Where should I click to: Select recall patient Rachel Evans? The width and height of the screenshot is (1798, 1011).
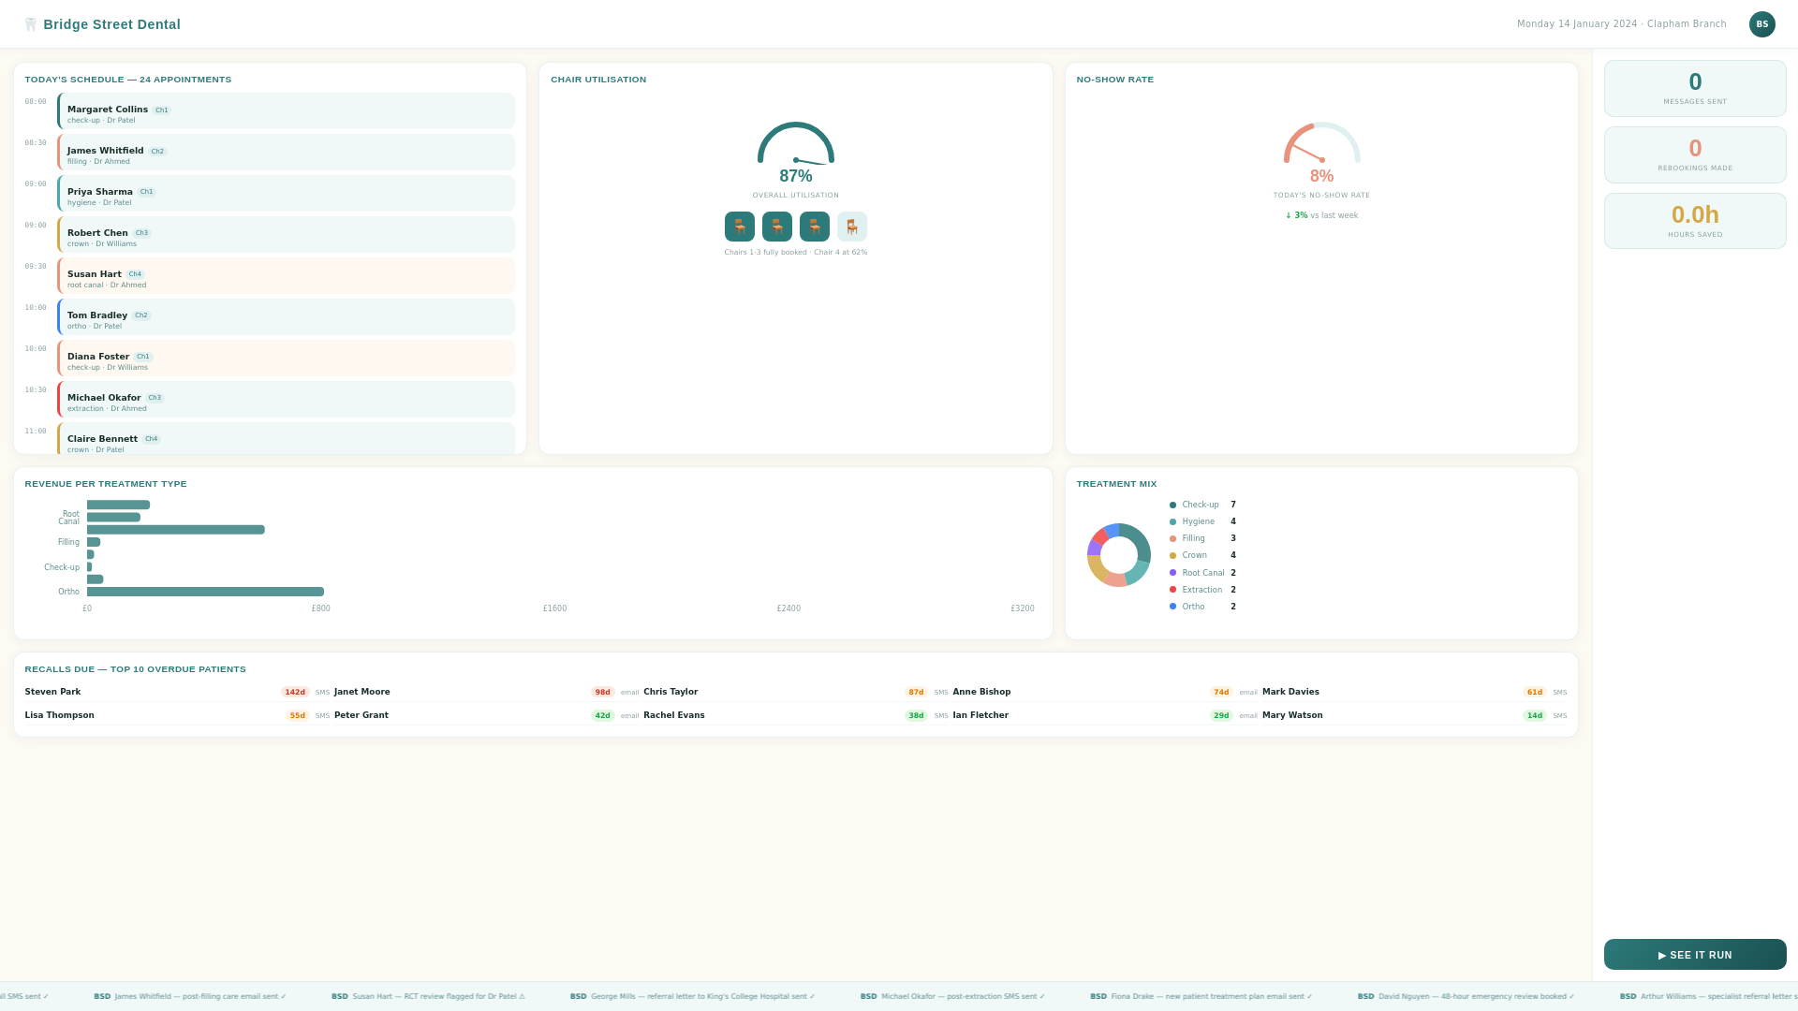674,715
